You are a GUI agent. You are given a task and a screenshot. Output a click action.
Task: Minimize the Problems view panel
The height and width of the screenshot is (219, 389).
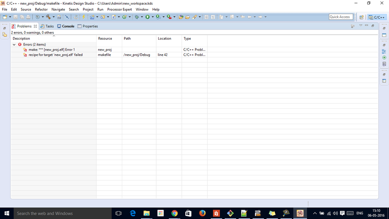tap(366, 26)
